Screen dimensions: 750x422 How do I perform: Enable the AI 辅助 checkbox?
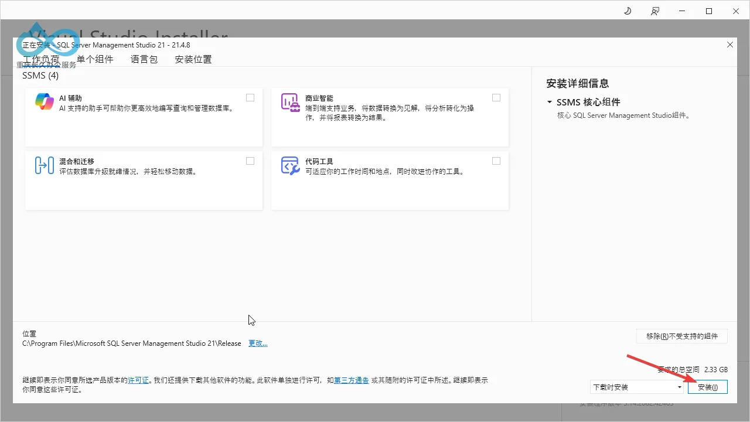pos(250,98)
